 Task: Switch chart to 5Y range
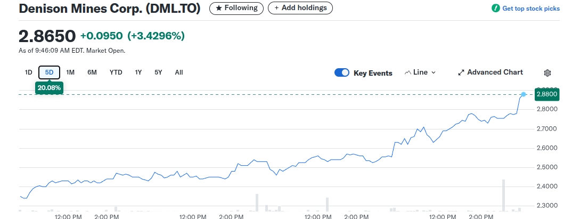[x=158, y=72]
